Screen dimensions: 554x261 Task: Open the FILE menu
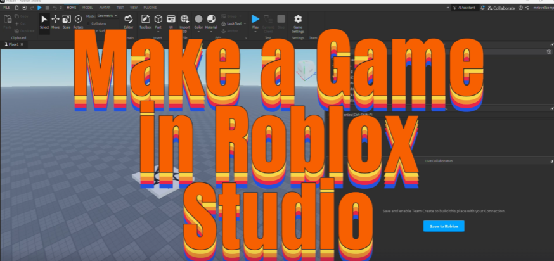point(6,8)
